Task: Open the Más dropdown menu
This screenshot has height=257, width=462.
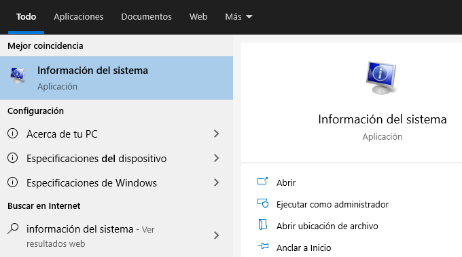Action: coord(238,17)
